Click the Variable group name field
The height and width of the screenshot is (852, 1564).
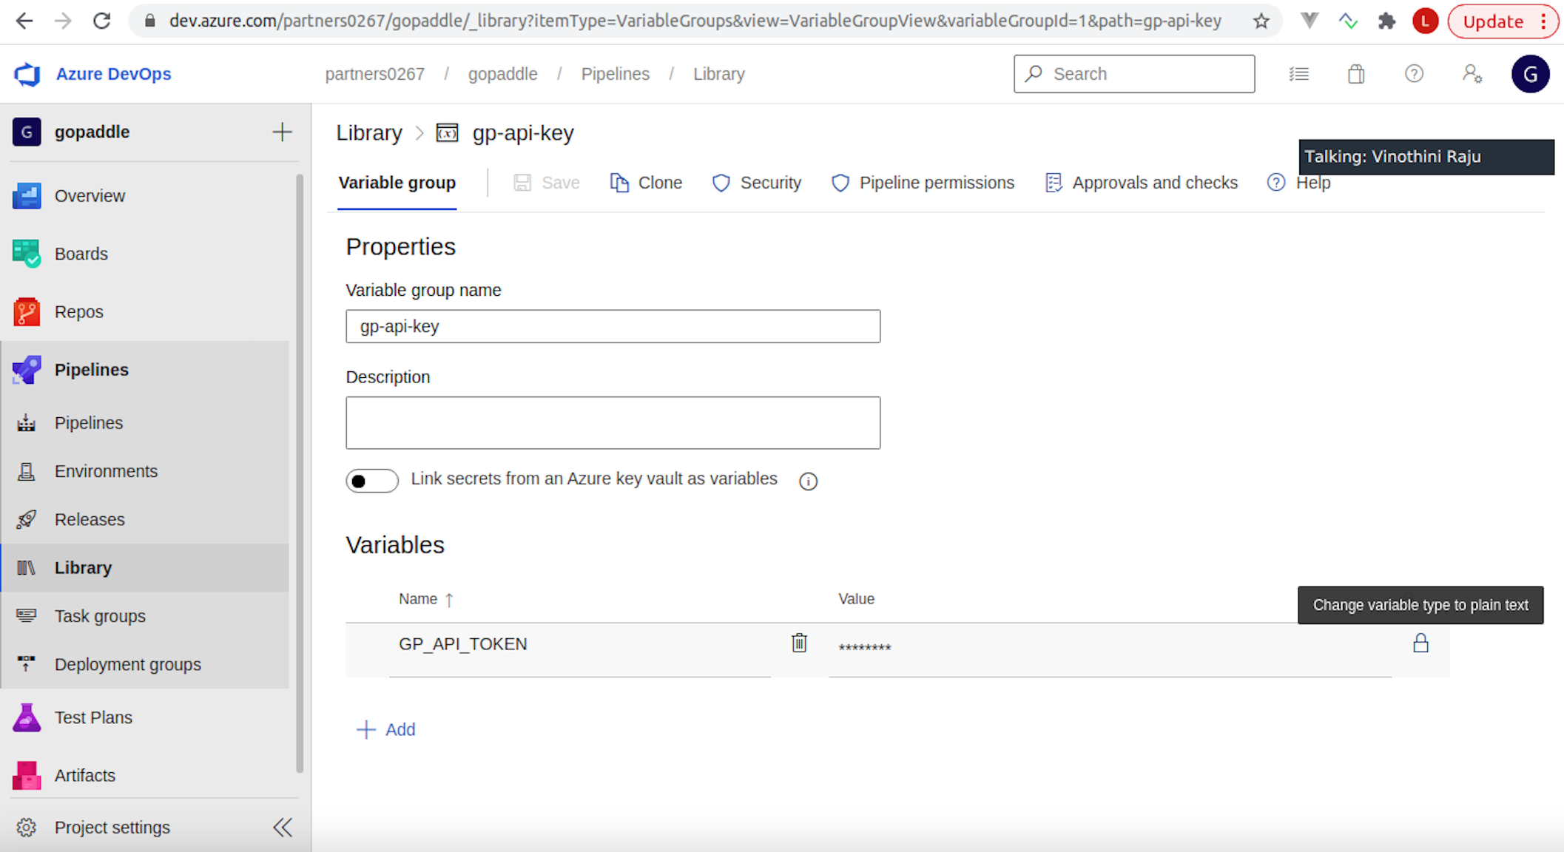click(x=613, y=326)
